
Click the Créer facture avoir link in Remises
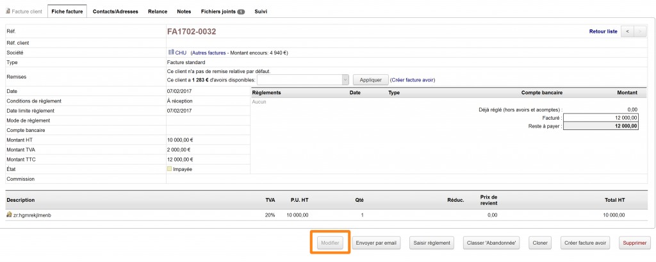point(413,80)
